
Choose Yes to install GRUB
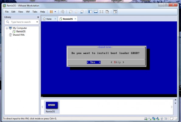94,62
